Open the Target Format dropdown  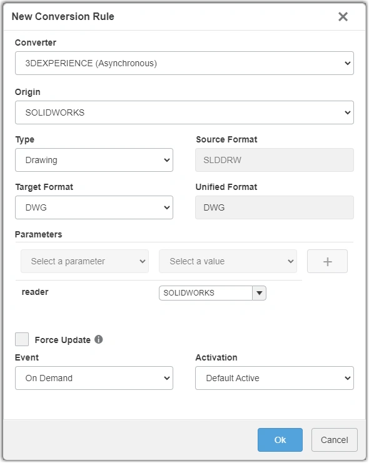(x=94, y=207)
